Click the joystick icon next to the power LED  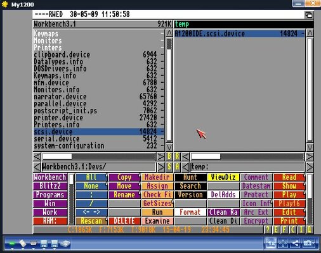23,244
